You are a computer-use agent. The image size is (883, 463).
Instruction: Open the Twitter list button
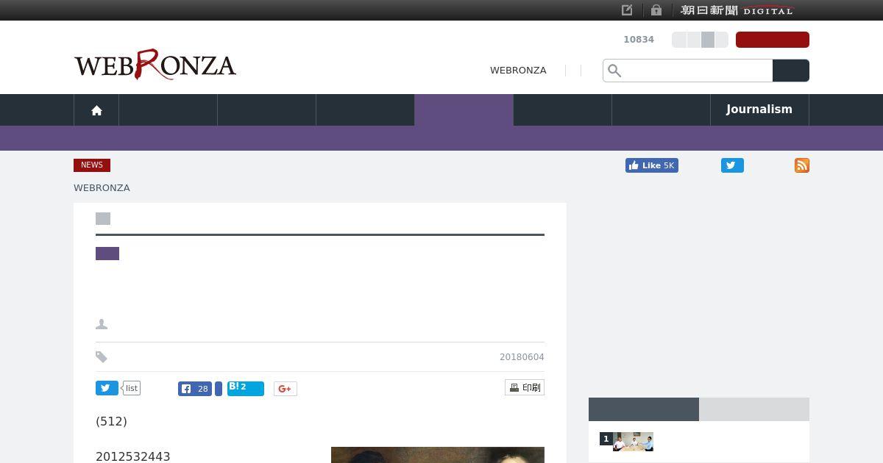pyautogui.click(x=132, y=388)
